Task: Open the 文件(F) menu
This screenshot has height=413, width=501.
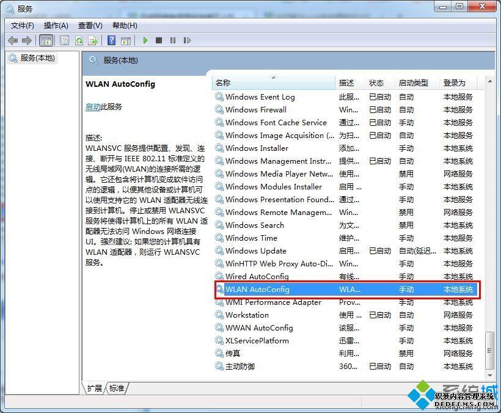Action: 23,26
